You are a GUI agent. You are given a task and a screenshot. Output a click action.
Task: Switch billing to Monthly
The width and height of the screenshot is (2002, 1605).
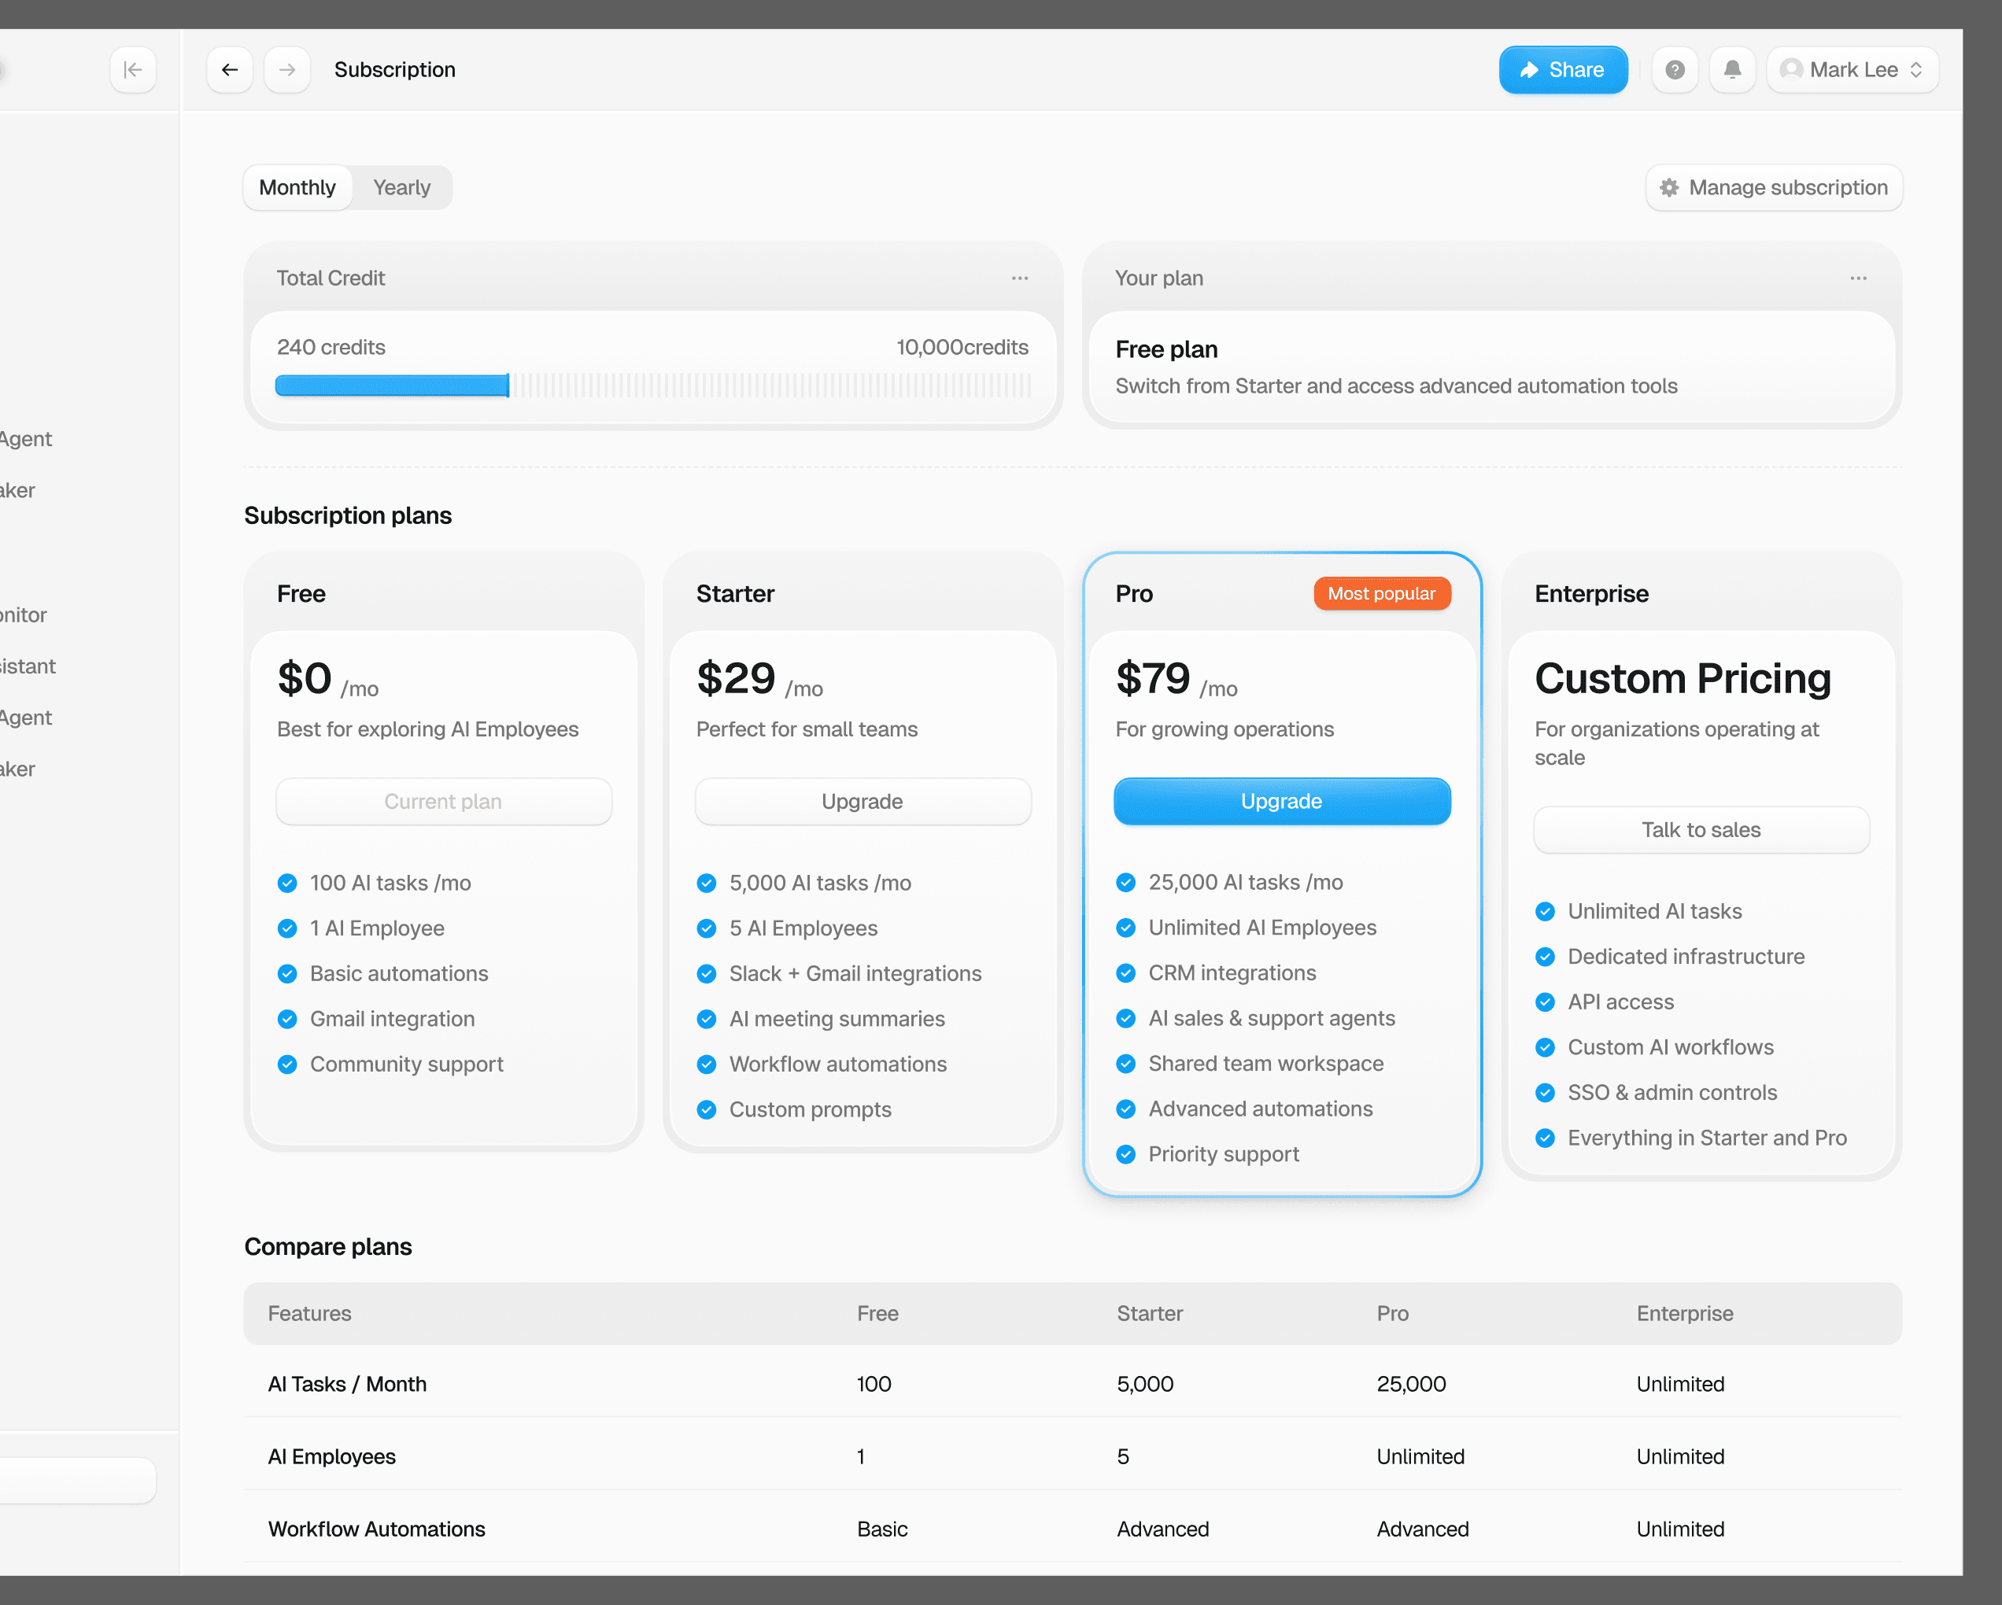coord(297,187)
